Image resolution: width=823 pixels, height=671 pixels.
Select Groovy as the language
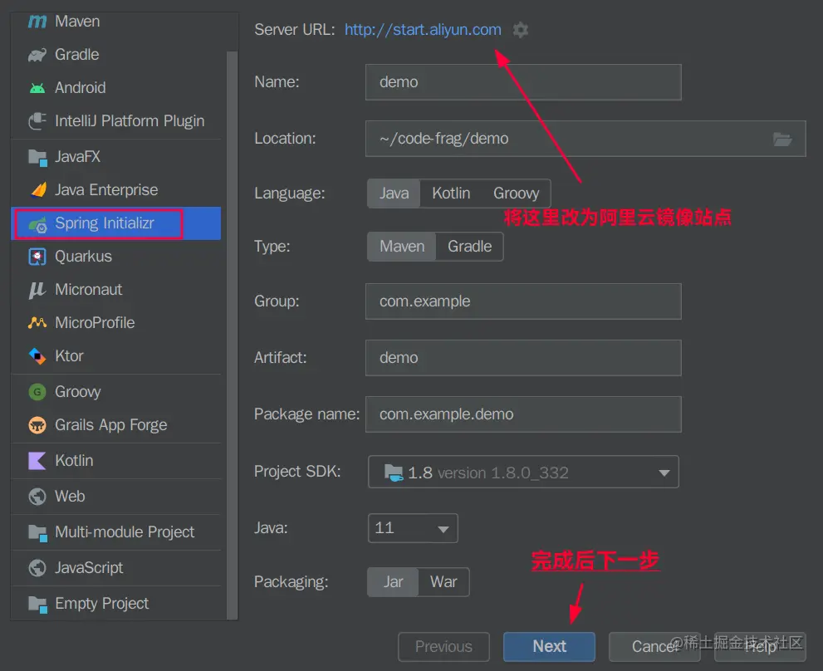coord(516,193)
